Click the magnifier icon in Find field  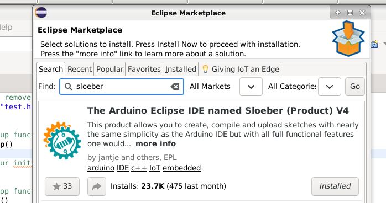(68, 87)
